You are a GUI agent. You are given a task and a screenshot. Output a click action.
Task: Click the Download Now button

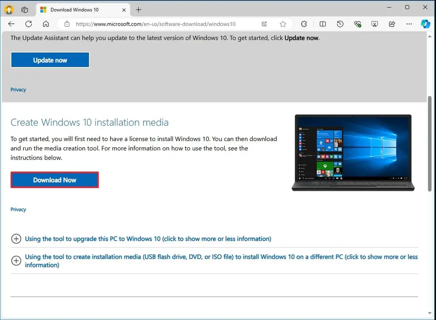coord(54,179)
